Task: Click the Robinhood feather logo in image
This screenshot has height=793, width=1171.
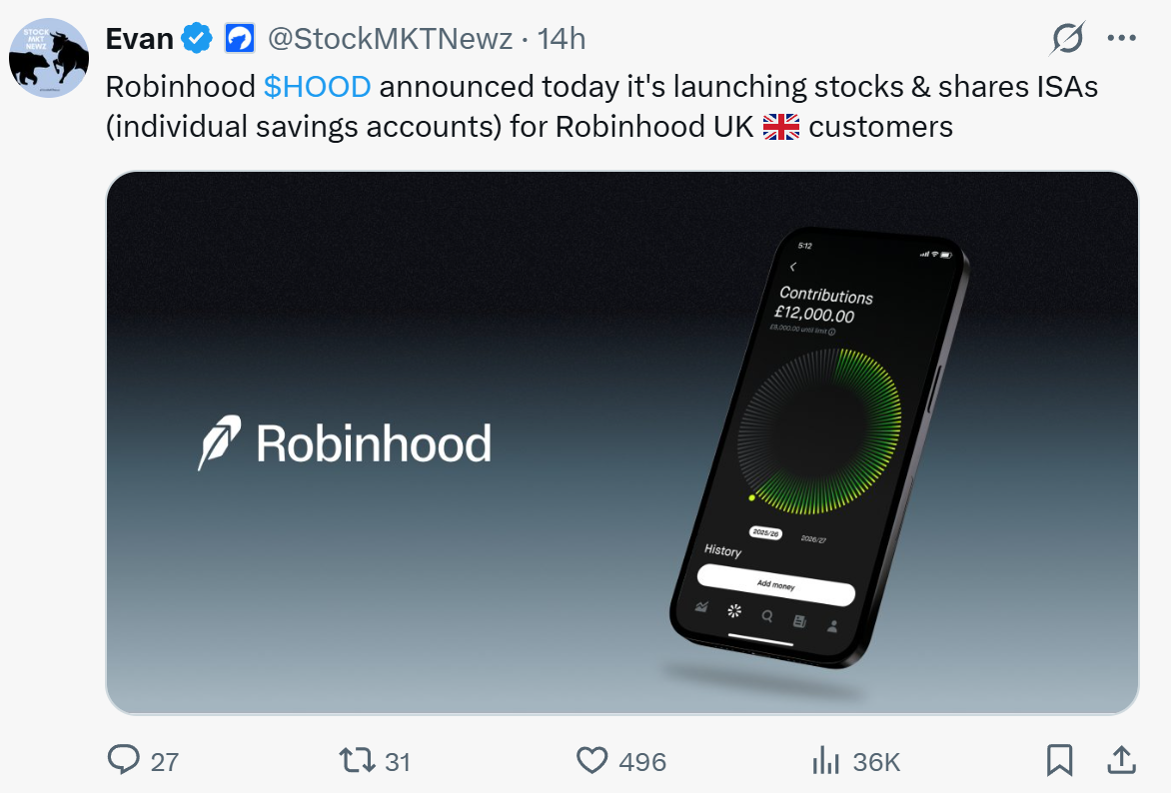Action: [x=219, y=442]
